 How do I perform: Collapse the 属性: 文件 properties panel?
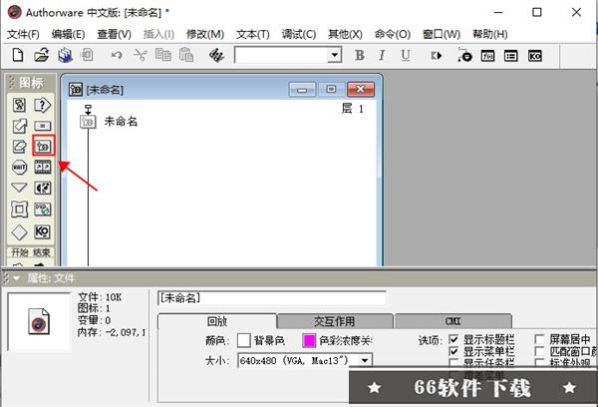pyautogui.click(x=16, y=278)
